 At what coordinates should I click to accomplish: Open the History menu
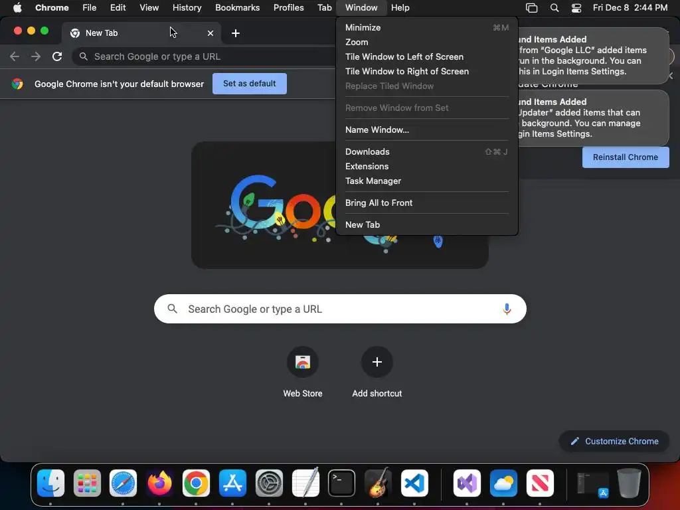187,7
